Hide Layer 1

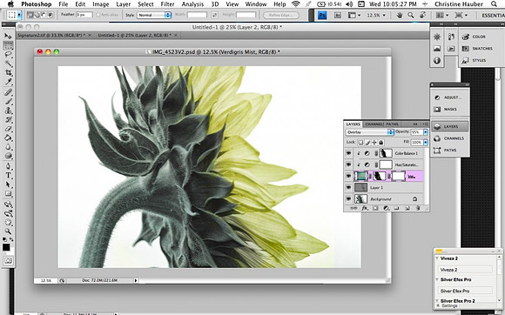[348, 187]
